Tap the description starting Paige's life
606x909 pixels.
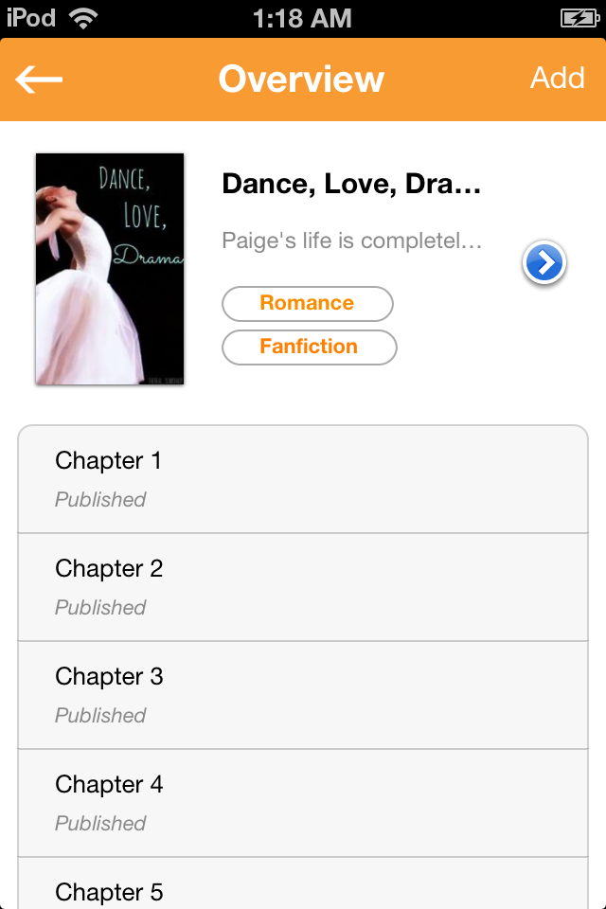pyautogui.click(x=352, y=240)
